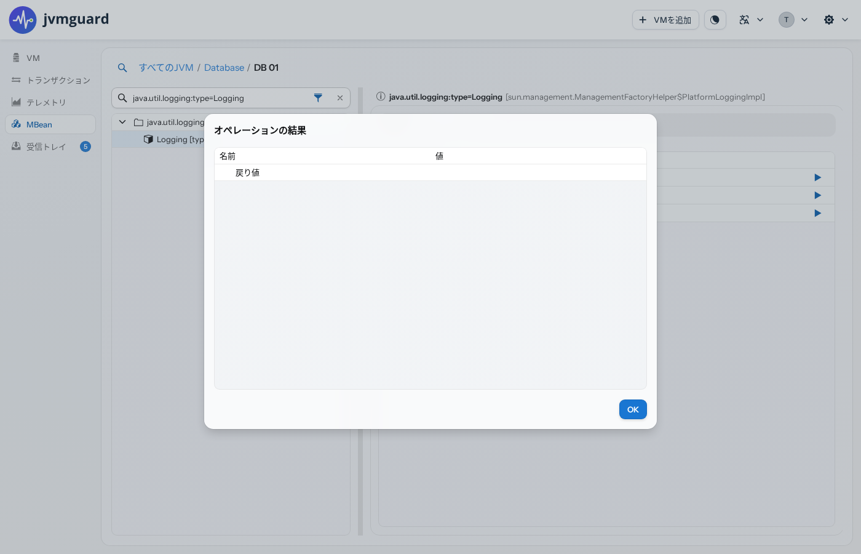Expand the language dropdown chevron

tap(760, 20)
